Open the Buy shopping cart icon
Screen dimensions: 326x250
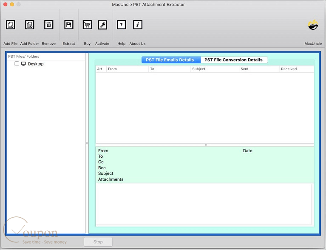(x=87, y=25)
